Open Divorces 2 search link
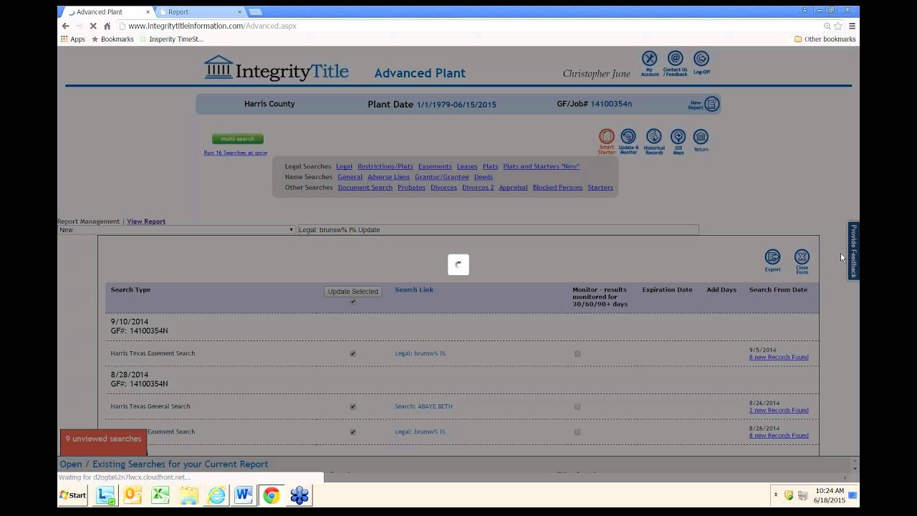The width and height of the screenshot is (917, 516). 478,188
